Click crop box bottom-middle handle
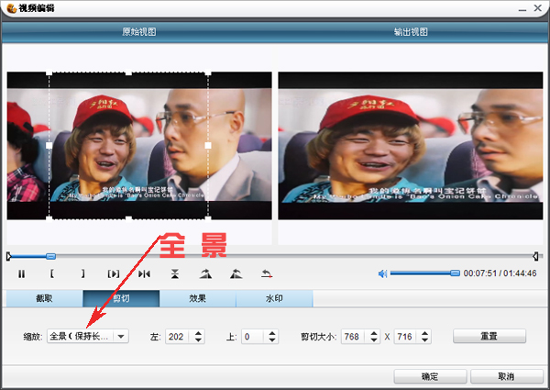This screenshot has width=550, height=390. coord(128,219)
